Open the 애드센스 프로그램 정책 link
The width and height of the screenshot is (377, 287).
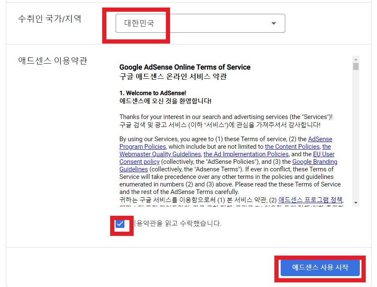310,200
